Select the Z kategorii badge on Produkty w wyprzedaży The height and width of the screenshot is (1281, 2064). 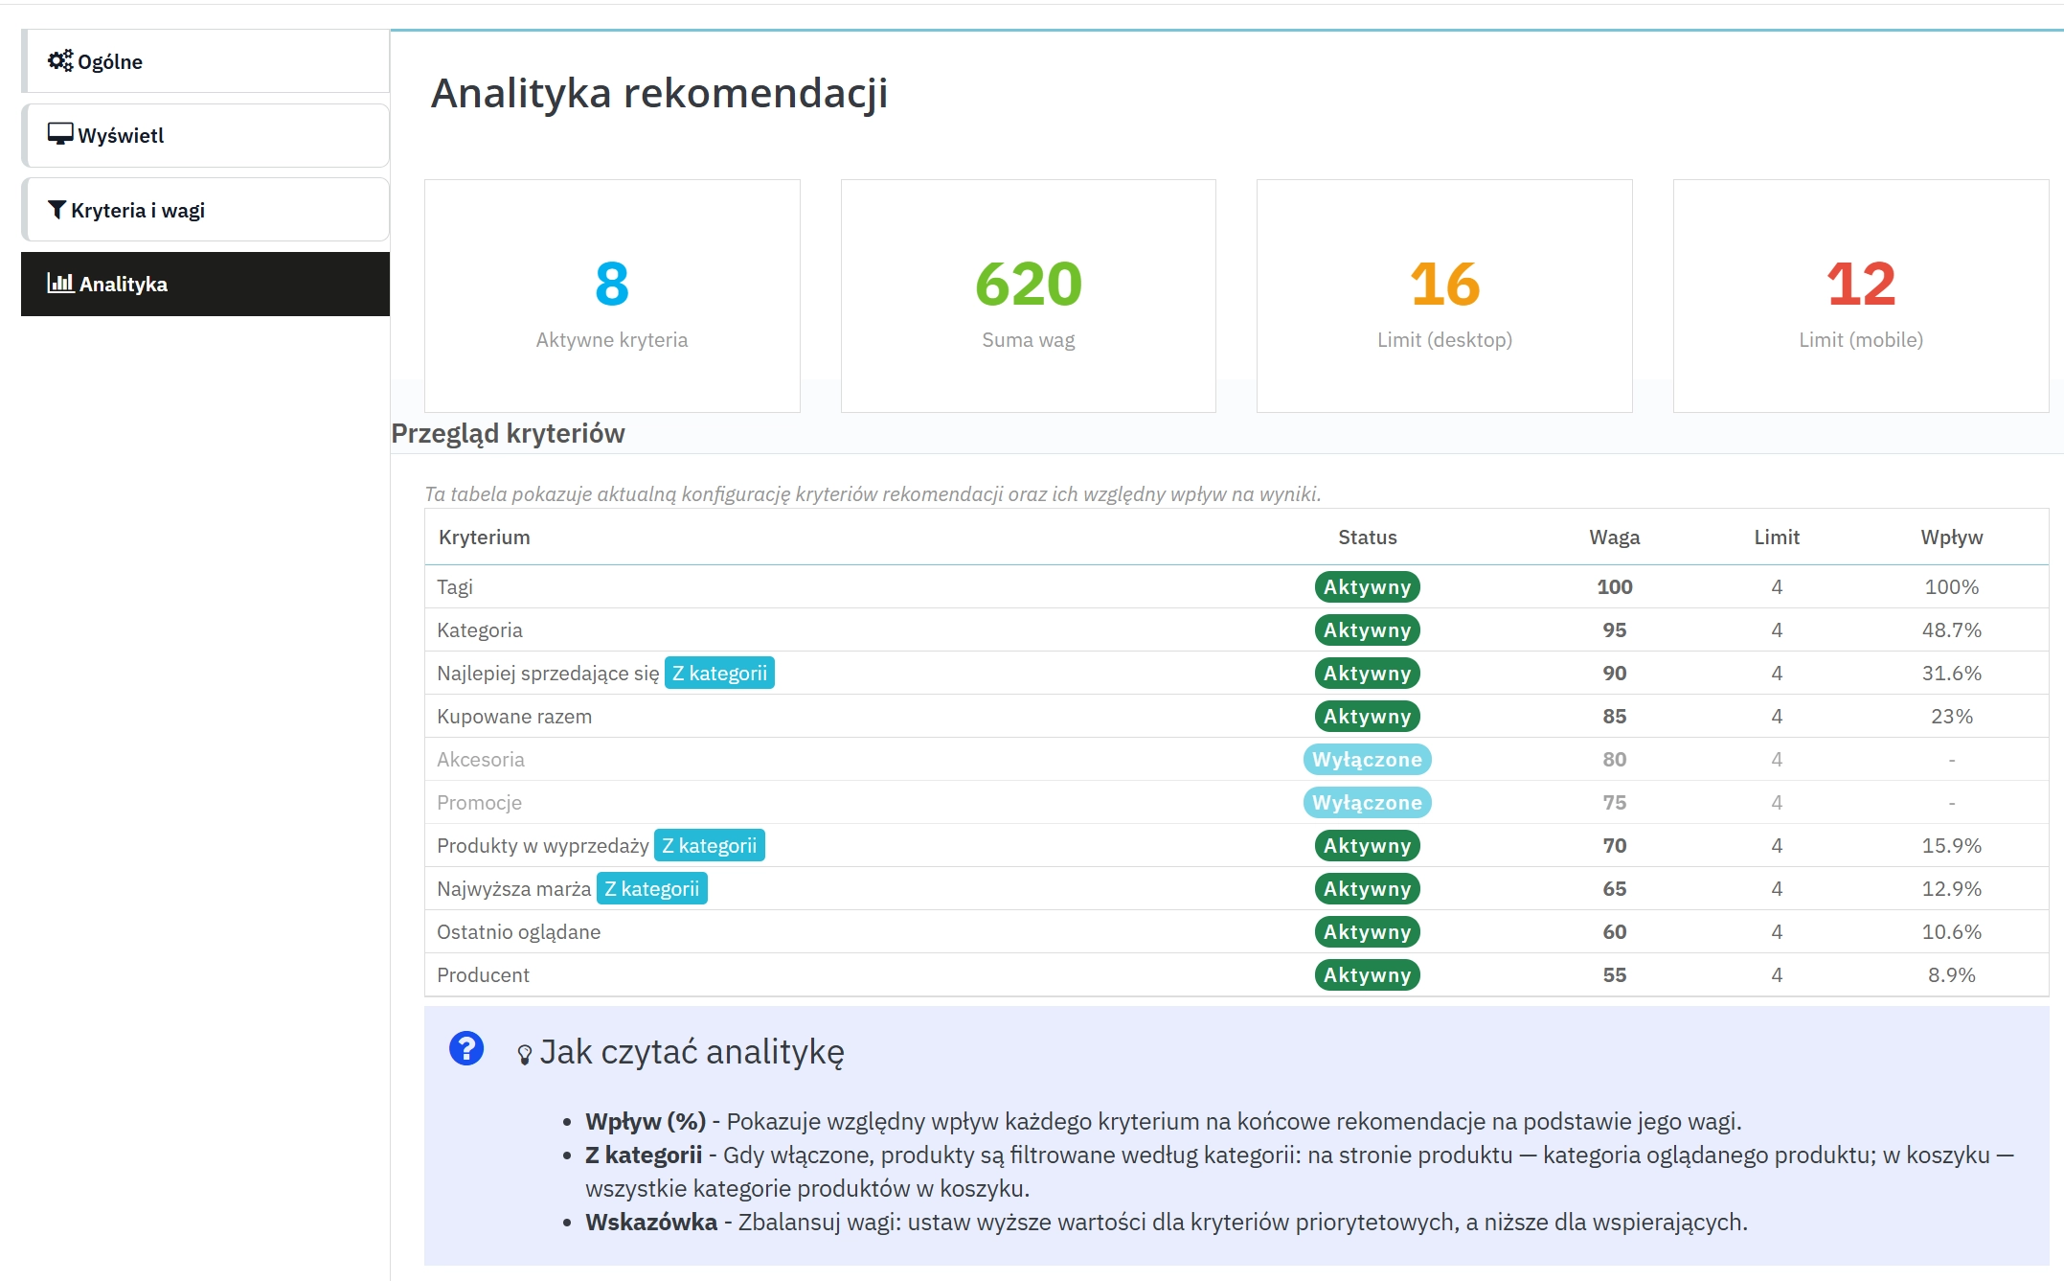tap(709, 845)
